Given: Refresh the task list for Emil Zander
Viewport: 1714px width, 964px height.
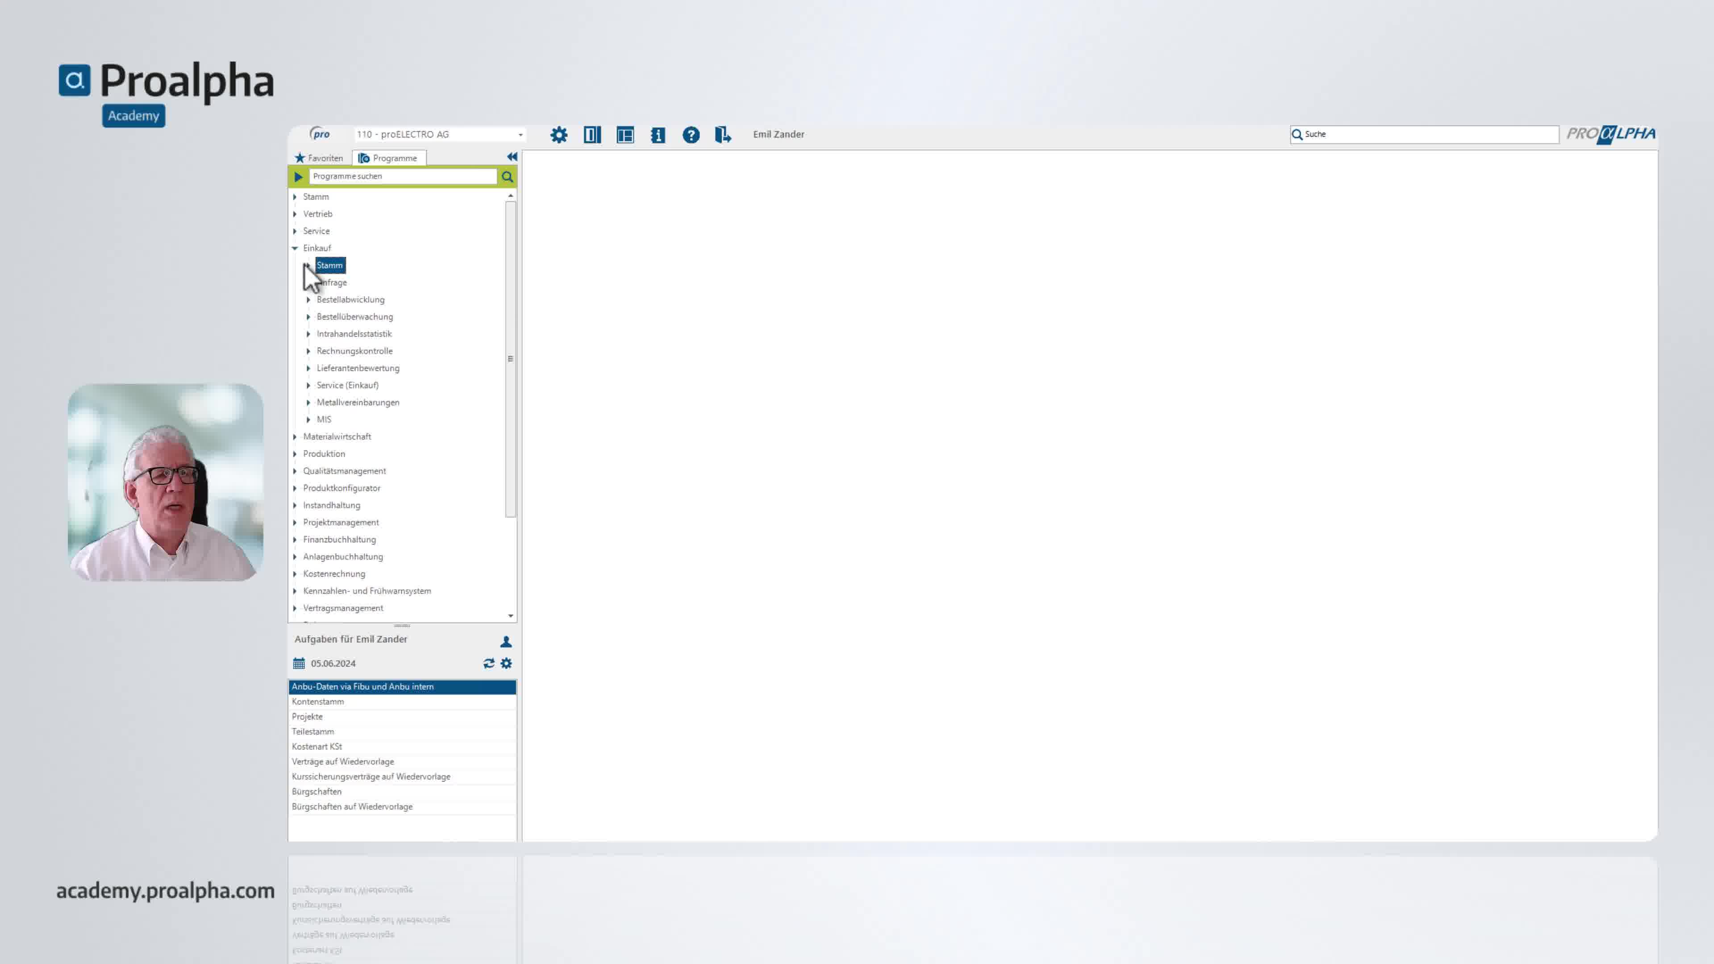Looking at the screenshot, I should 489,663.
